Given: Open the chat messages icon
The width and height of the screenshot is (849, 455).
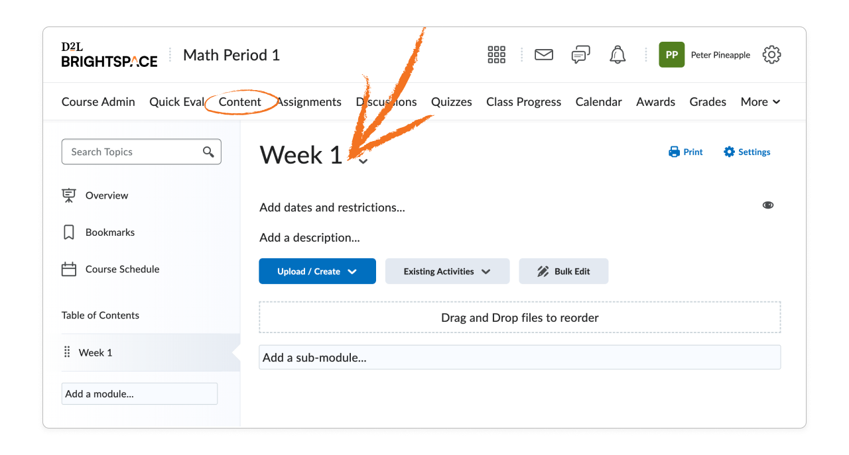Looking at the screenshot, I should click(580, 54).
